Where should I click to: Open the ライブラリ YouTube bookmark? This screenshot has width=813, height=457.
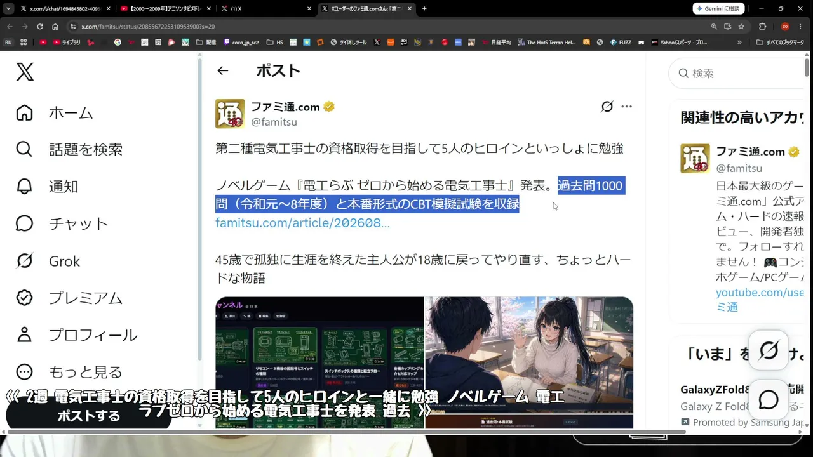[66, 43]
